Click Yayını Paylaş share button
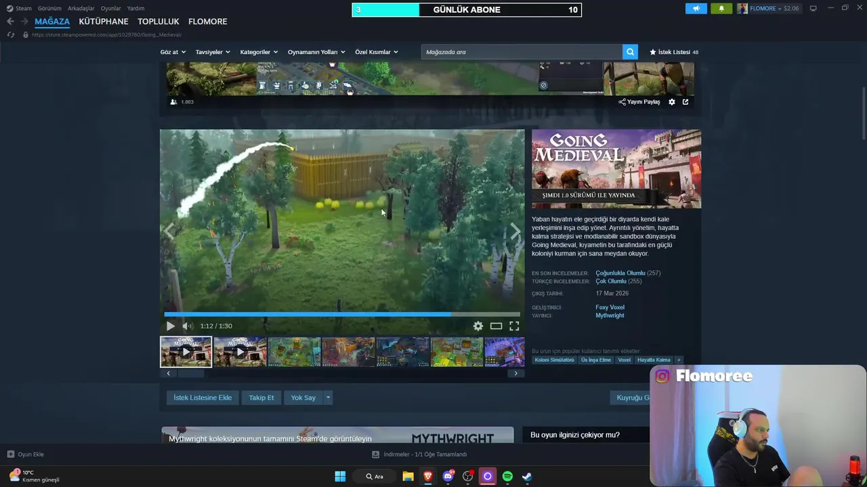This screenshot has height=487, width=867. coord(639,102)
